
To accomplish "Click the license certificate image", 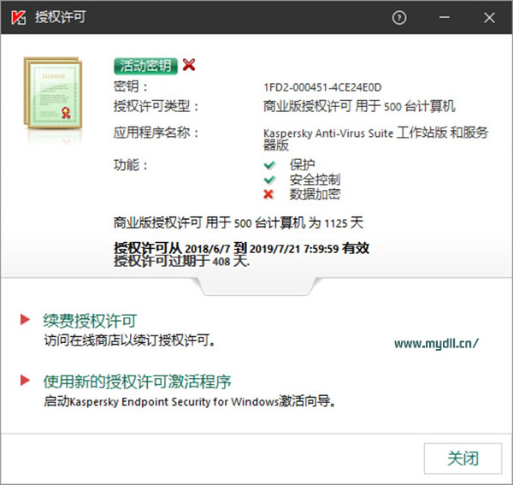I will pos(53,93).
